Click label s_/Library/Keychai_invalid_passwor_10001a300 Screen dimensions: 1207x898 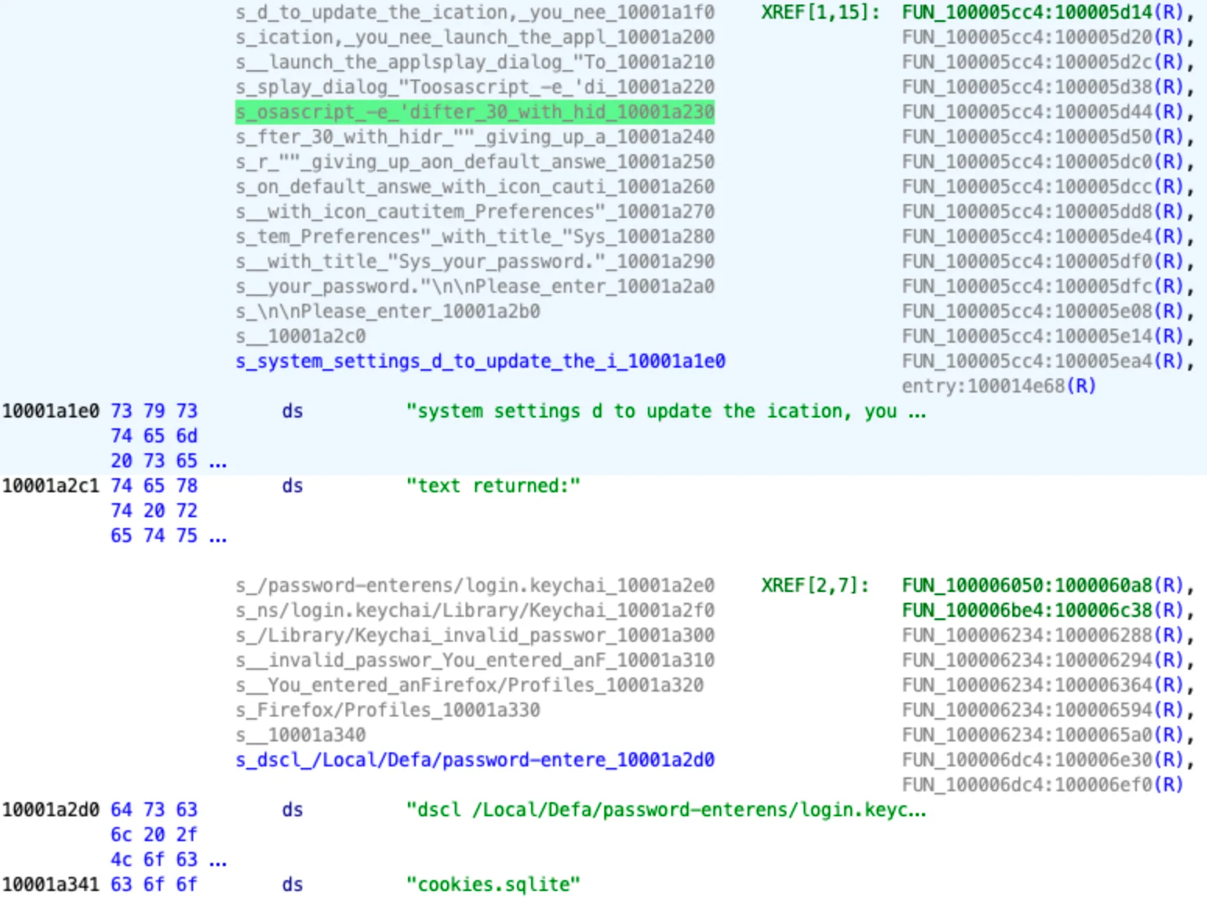[x=475, y=636]
